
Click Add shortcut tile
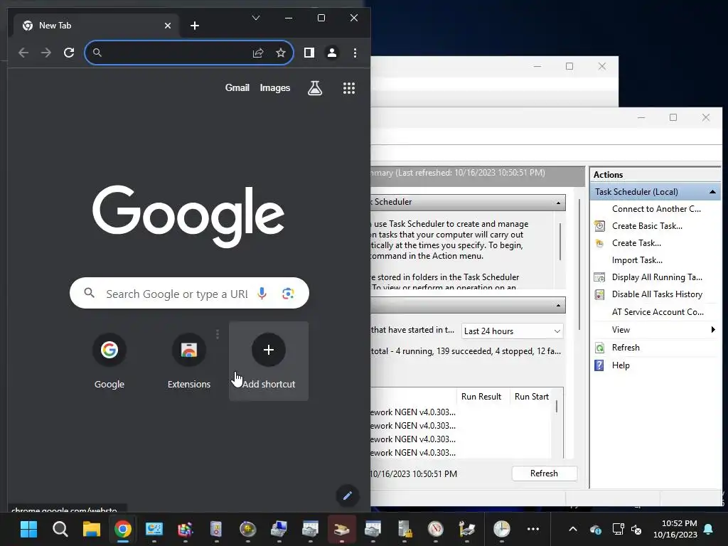pyautogui.click(x=268, y=361)
